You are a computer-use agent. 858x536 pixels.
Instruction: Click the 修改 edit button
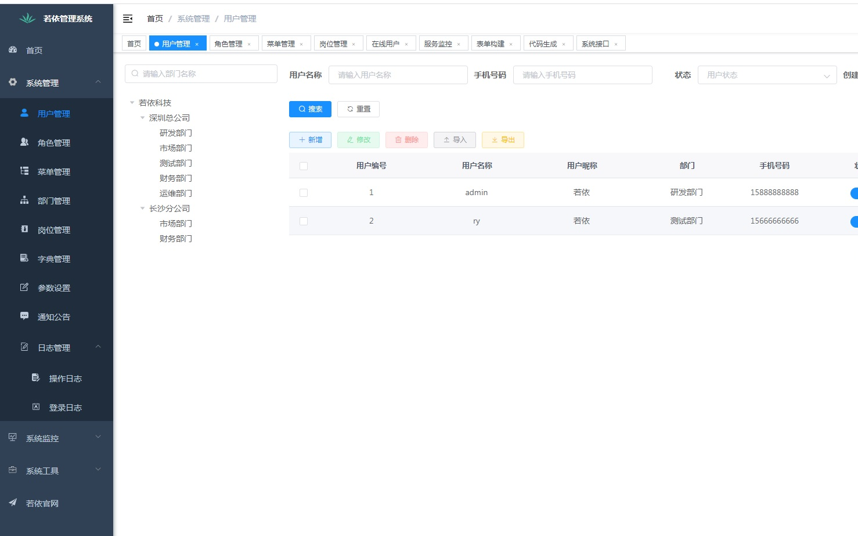(358, 140)
